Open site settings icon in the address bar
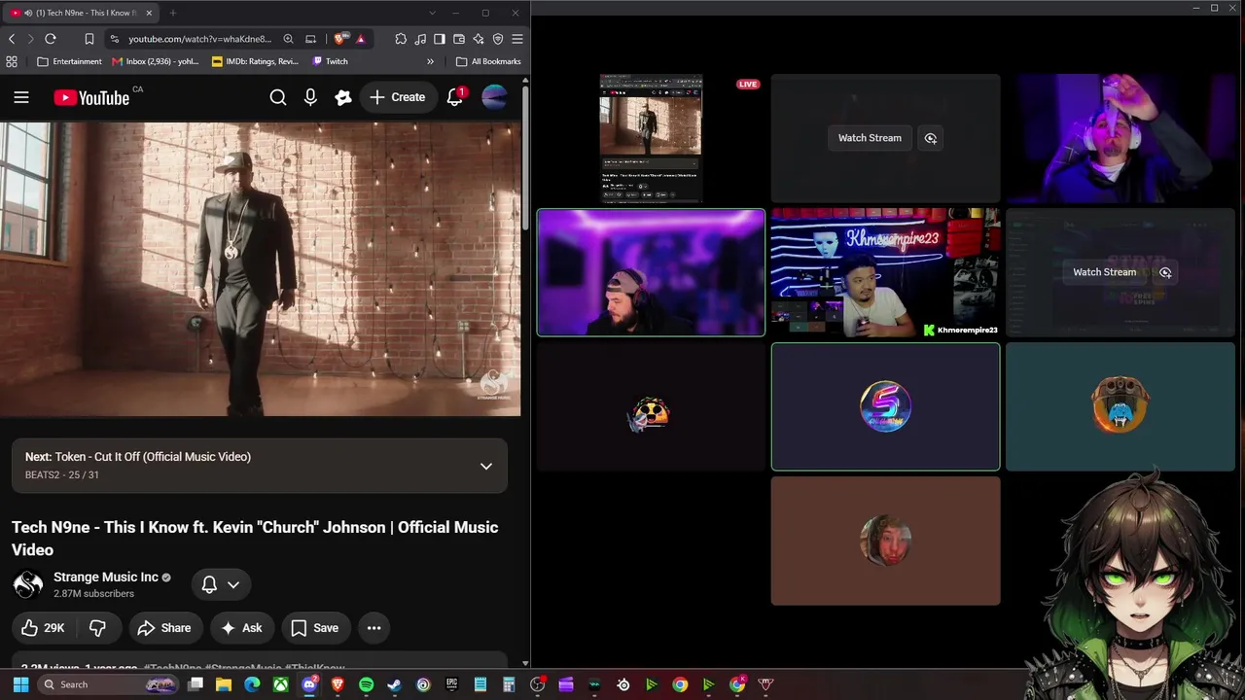Viewport: 1245px width, 700px height. pos(115,39)
